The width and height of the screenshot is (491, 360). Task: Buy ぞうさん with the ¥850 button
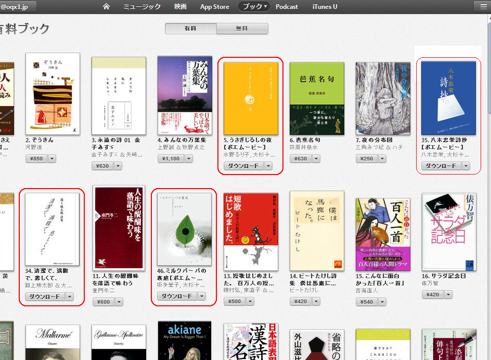[36, 159]
